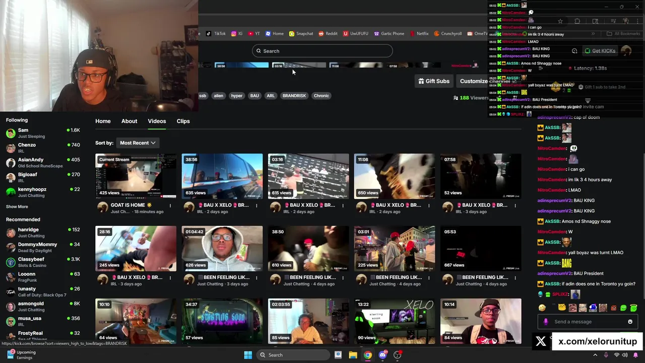Open options menu for the 03:16 video
The height and width of the screenshot is (363, 645).
tap(343, 206)
